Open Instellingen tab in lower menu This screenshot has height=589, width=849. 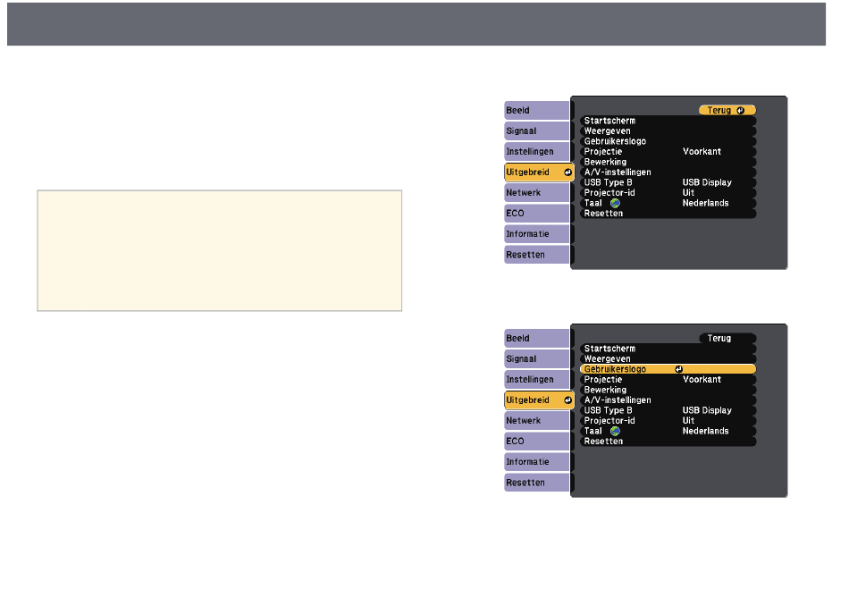click(536, 380)
